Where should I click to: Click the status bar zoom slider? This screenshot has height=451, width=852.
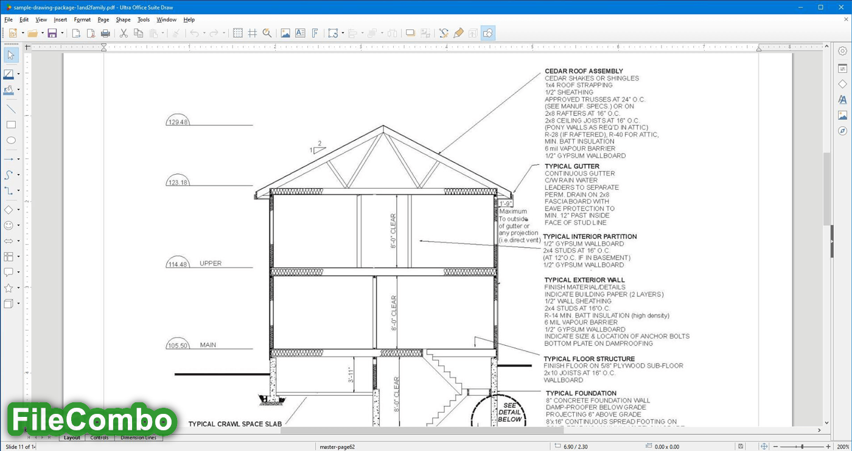pyautogui.click(x=802, y=447)
